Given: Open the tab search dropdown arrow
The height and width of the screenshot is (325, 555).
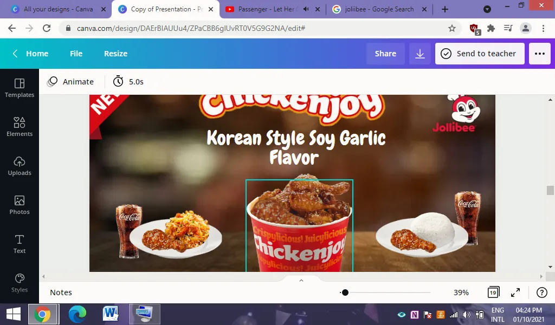Looking at the screenshot, I should [487, 9].
